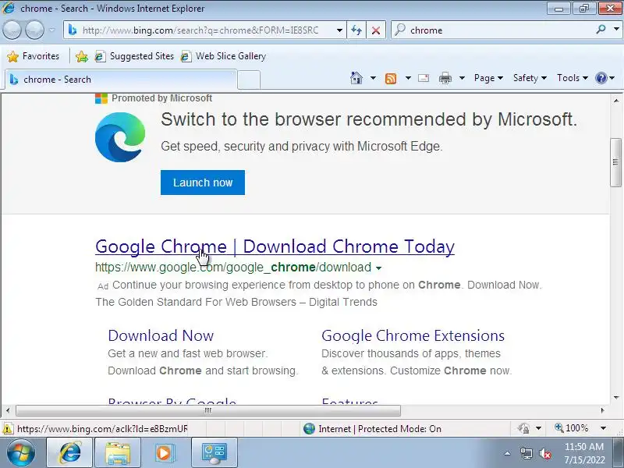Click the scroll right arrow
The height and width of the screenshot is (468, 624).
(602, 410)
